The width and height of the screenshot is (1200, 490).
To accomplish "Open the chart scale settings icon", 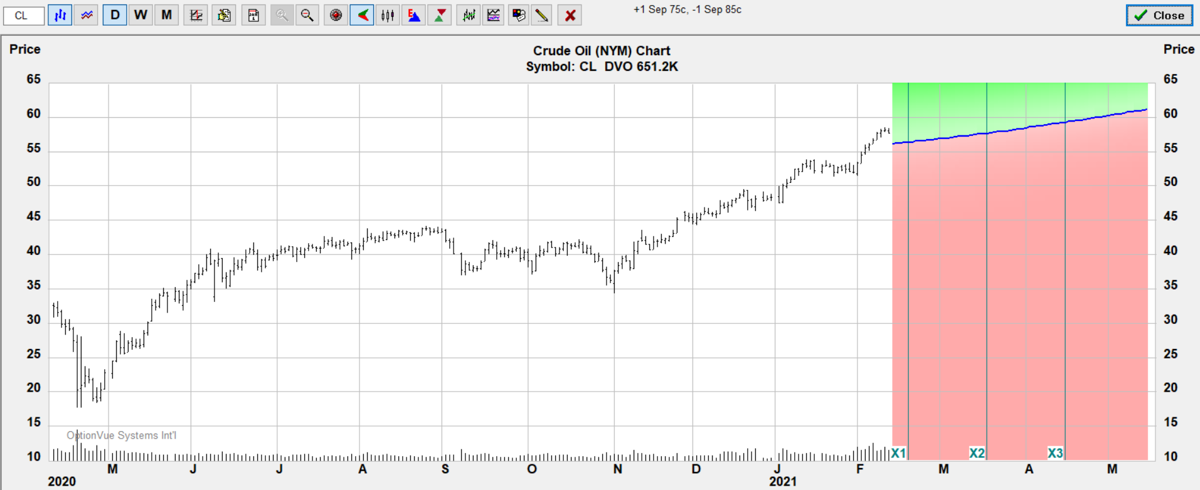I will [196, 15].
